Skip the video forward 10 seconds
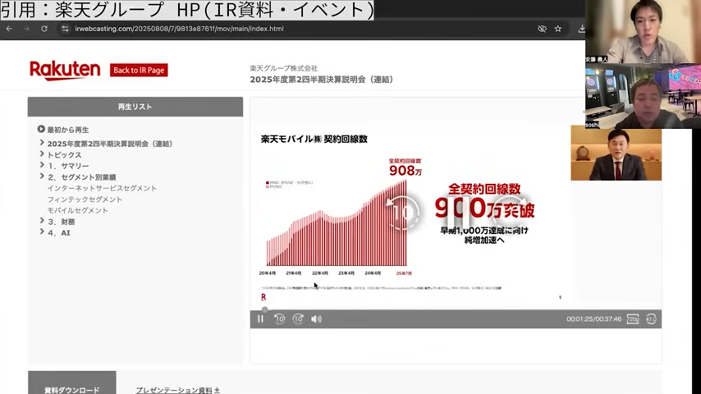 point(298,318)
